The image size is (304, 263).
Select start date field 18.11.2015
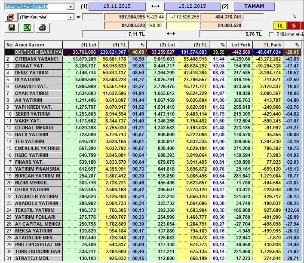pyautogui.click(x=117, y=6)
